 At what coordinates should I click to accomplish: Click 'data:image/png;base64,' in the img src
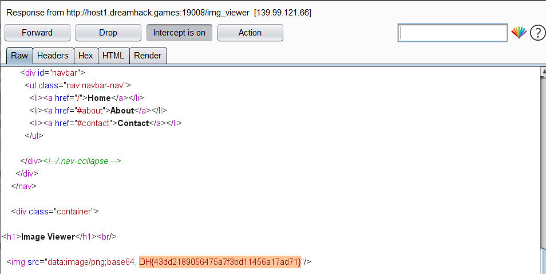click(x=92, y=262)
